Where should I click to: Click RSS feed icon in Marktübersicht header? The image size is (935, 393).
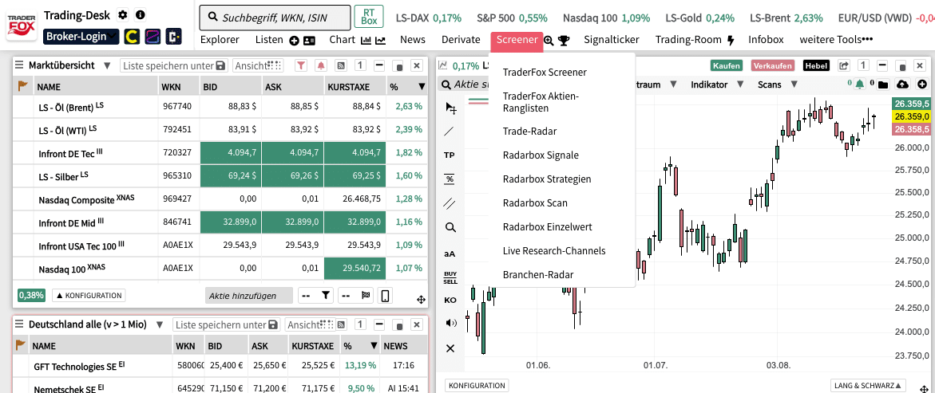click(x=341, y=65)
